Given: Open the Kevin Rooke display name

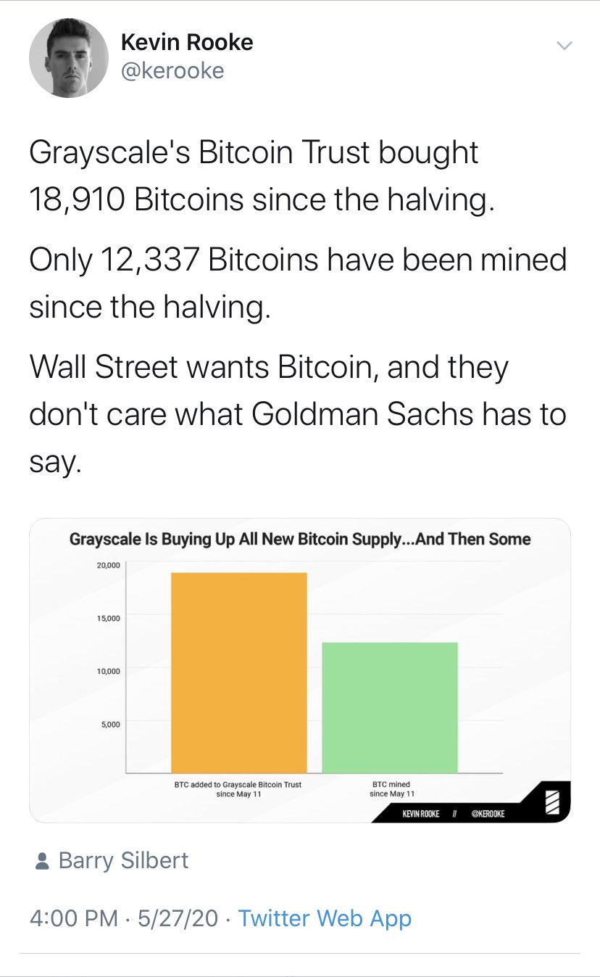Looking at the screenshot, I should [187, 42].
